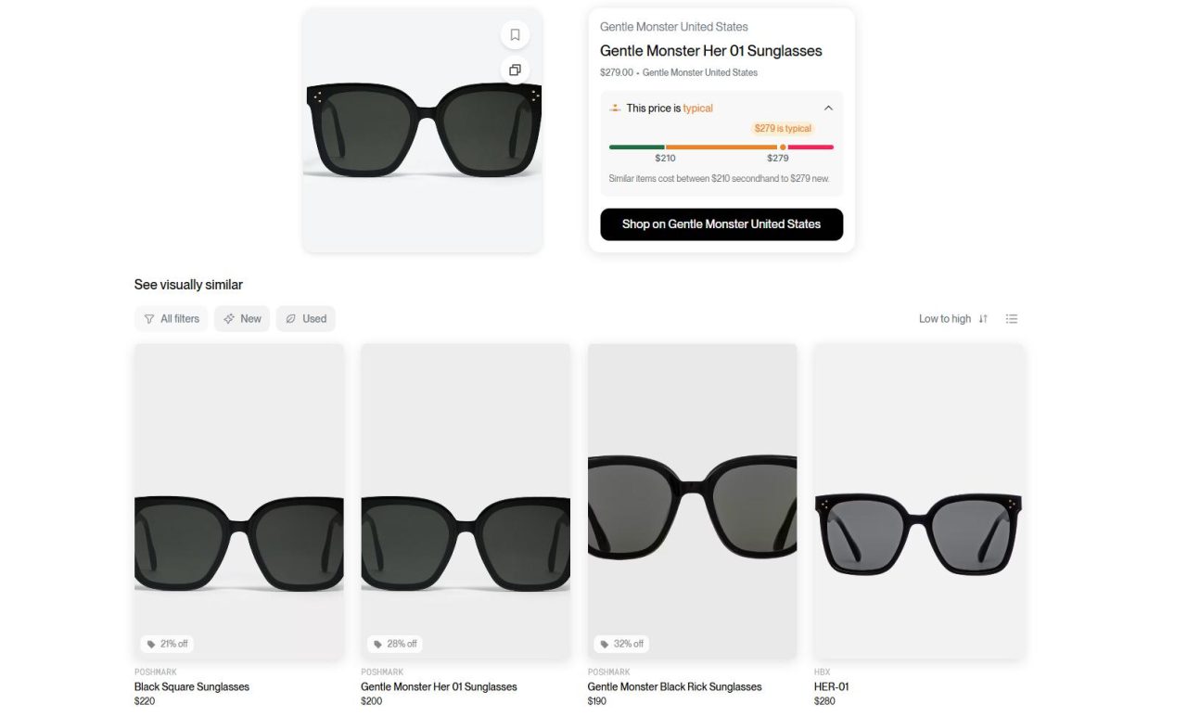Switch results to list view
This screenshot has height=717, width=1187.
pyautogui.click(x=1012, y=319)
